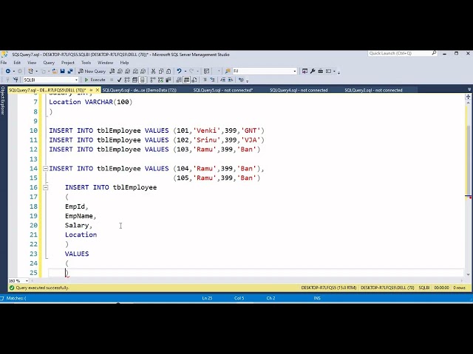
Task: Click the '0 rows' status bar text
Action: [459, 288]
